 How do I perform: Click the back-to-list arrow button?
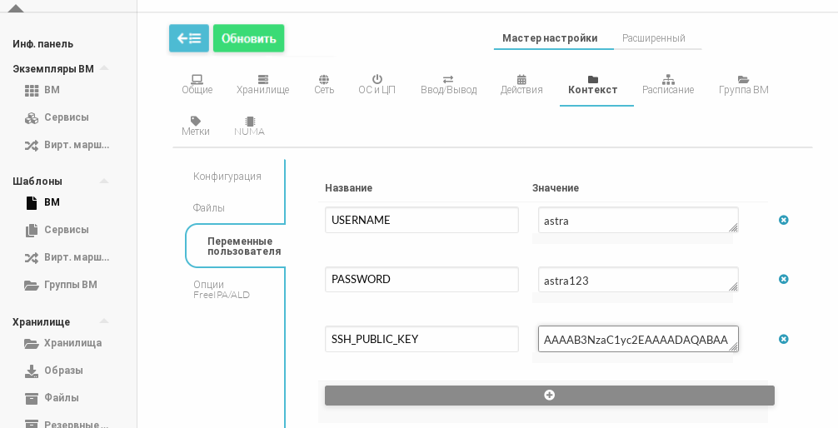(x=188, y=38)
